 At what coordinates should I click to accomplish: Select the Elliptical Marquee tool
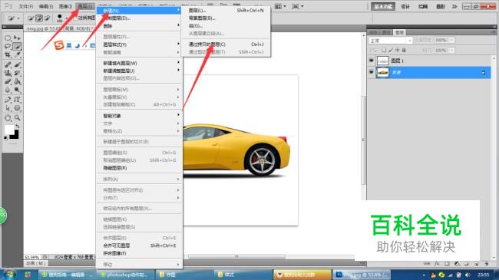[x=8, y=38]
